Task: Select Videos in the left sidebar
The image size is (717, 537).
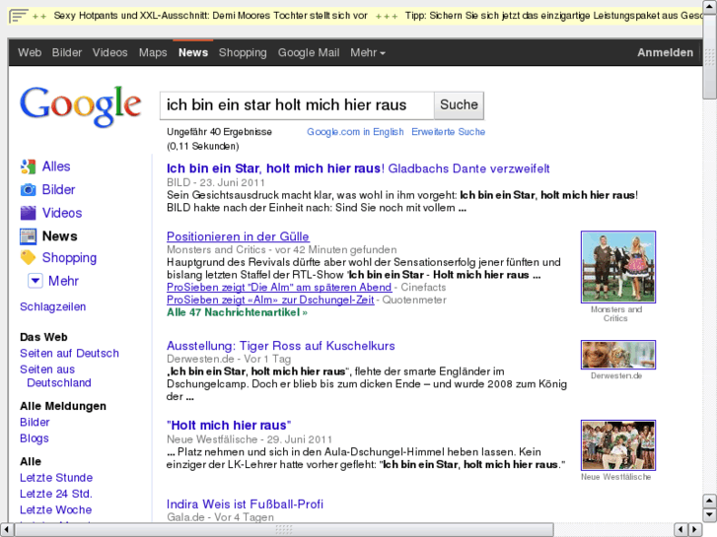Action: coord(62,213)
